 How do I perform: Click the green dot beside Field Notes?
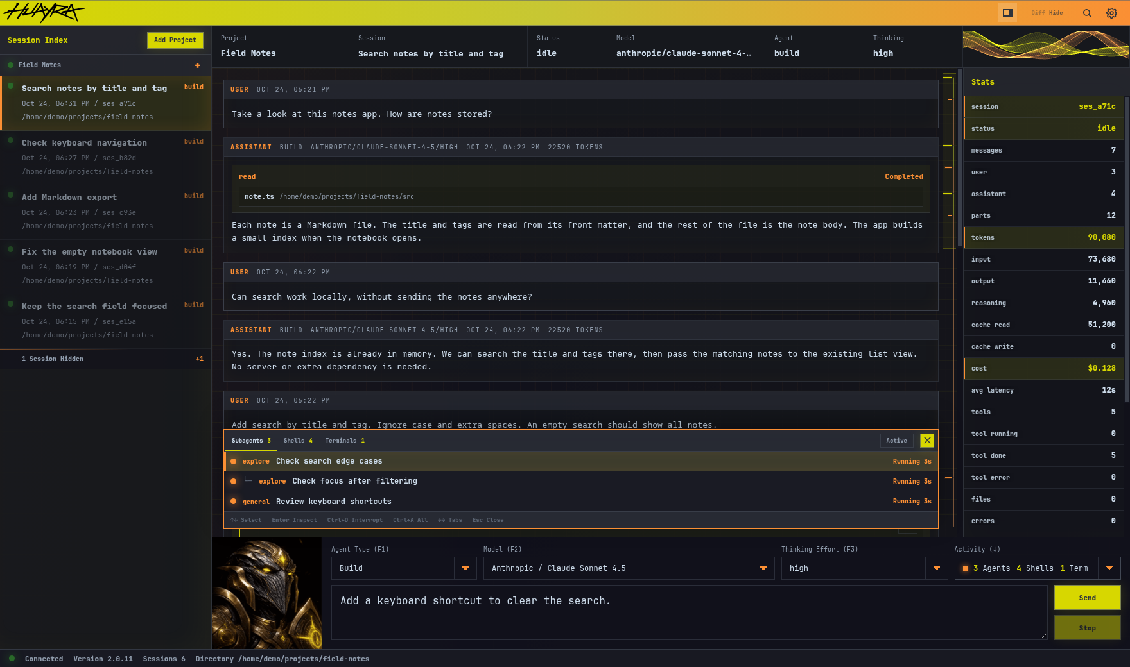(x=11, y=65)
